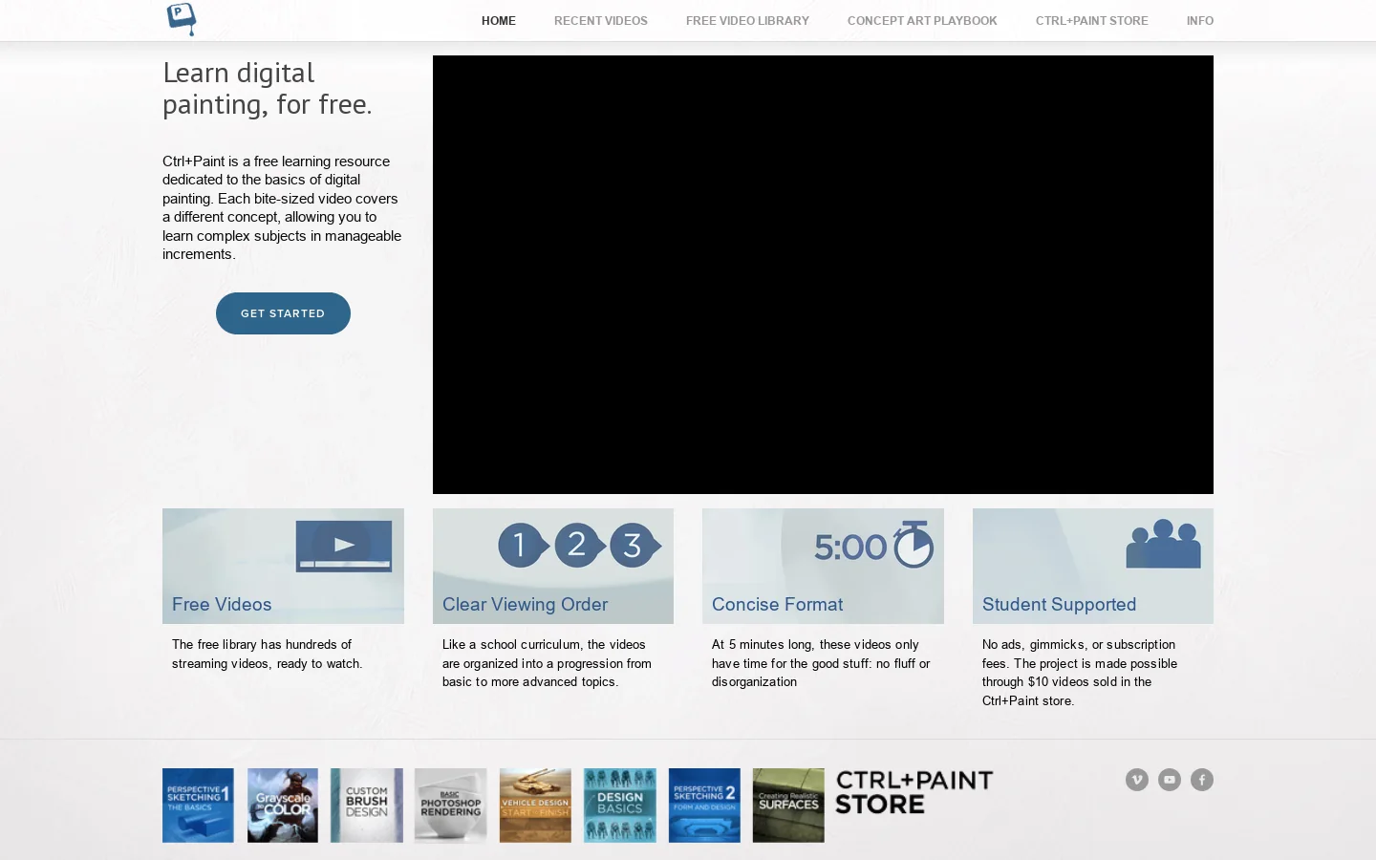The image size is (1376, 860).
Task: Open the Clear Viewing Order heading link
Action: point(525,604)
